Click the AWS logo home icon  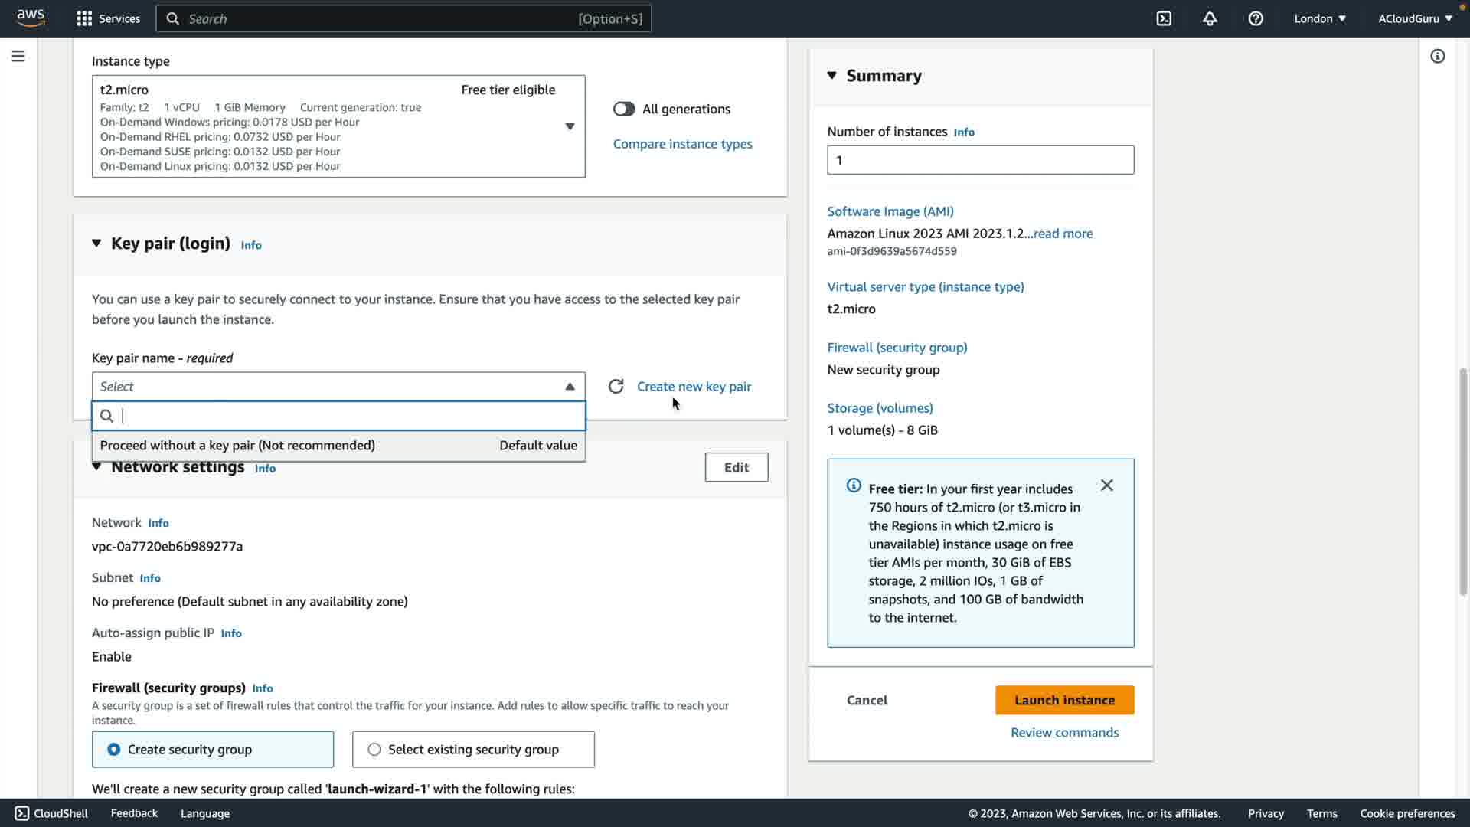pyautogui.click(x=31, y=18)
